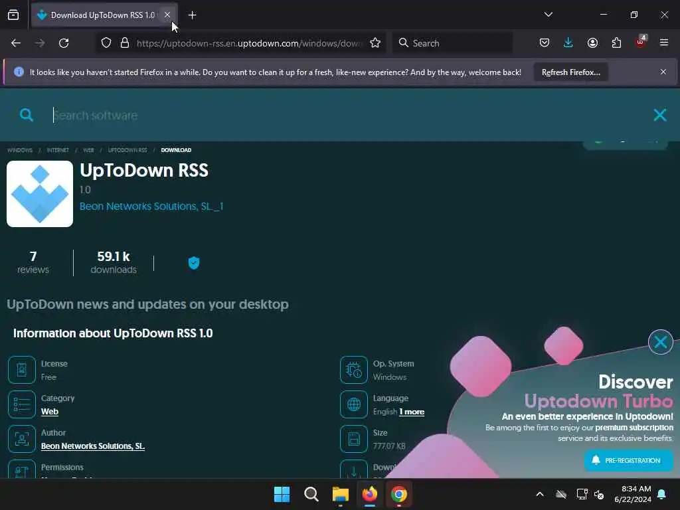Open the INTERNET breadcrumb link
This screenshot has width=680, height=510.
(58, 150)
